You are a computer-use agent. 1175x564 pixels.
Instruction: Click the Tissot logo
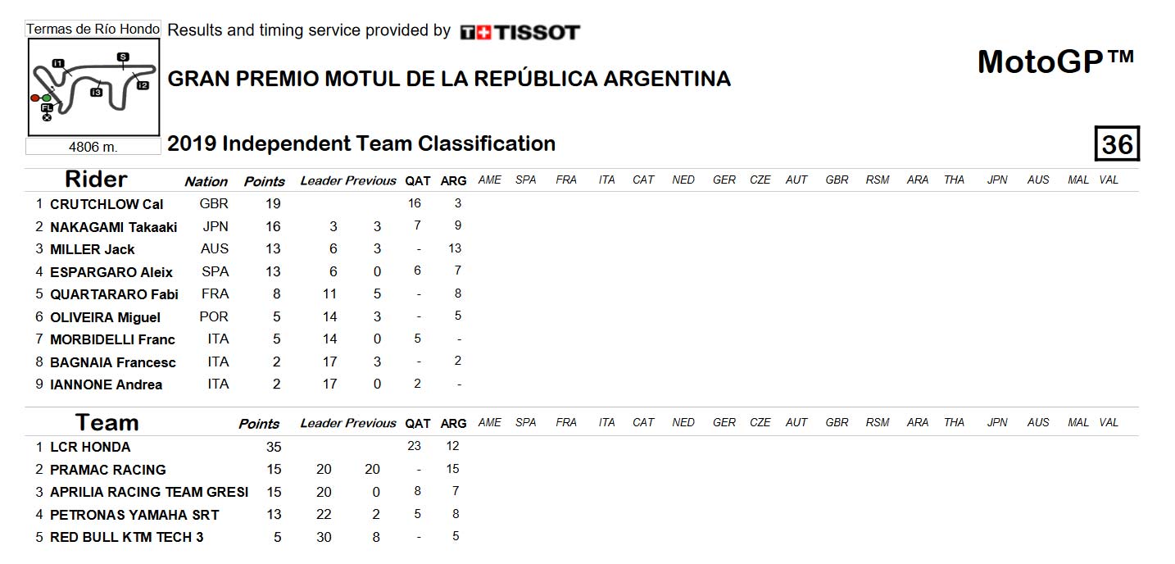pyautogui.click(x=519, y=33)
